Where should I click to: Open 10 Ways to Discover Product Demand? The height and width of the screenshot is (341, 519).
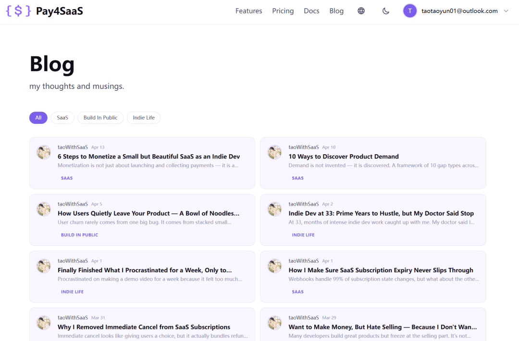344,157
